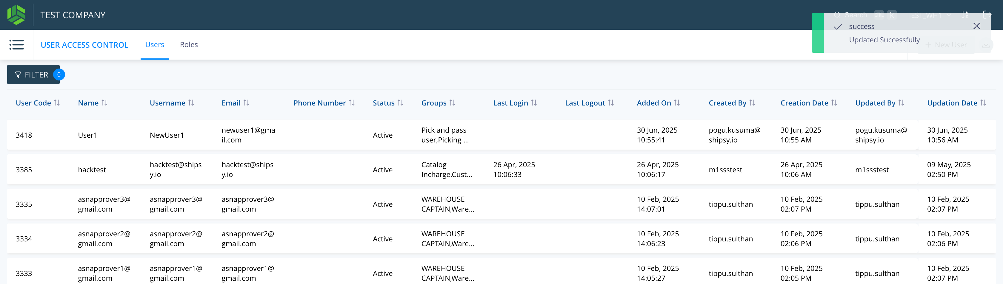Viewport: 1003px width, 284px height.
Task: Click groups 'Catalog Incharge,Cust...'
Action: 447,170
